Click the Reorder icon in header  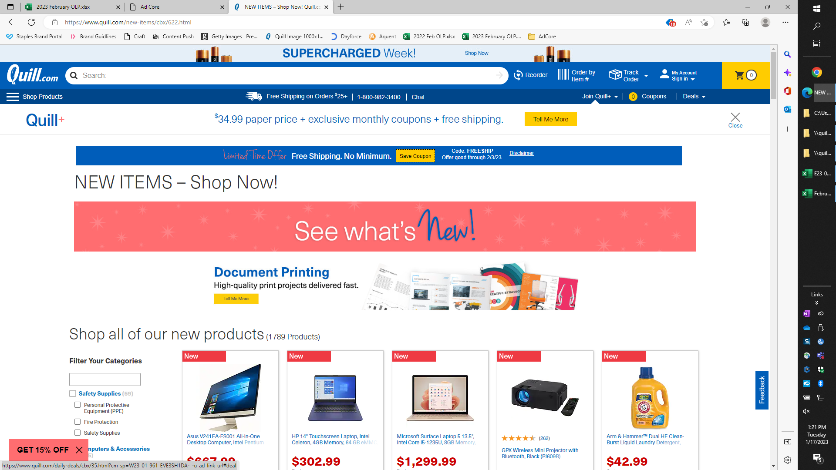(x=518, y=75)
